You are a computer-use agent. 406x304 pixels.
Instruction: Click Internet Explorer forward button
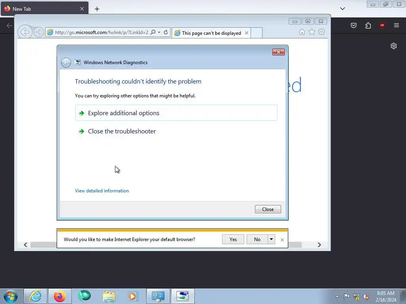[x=38, y=32]
